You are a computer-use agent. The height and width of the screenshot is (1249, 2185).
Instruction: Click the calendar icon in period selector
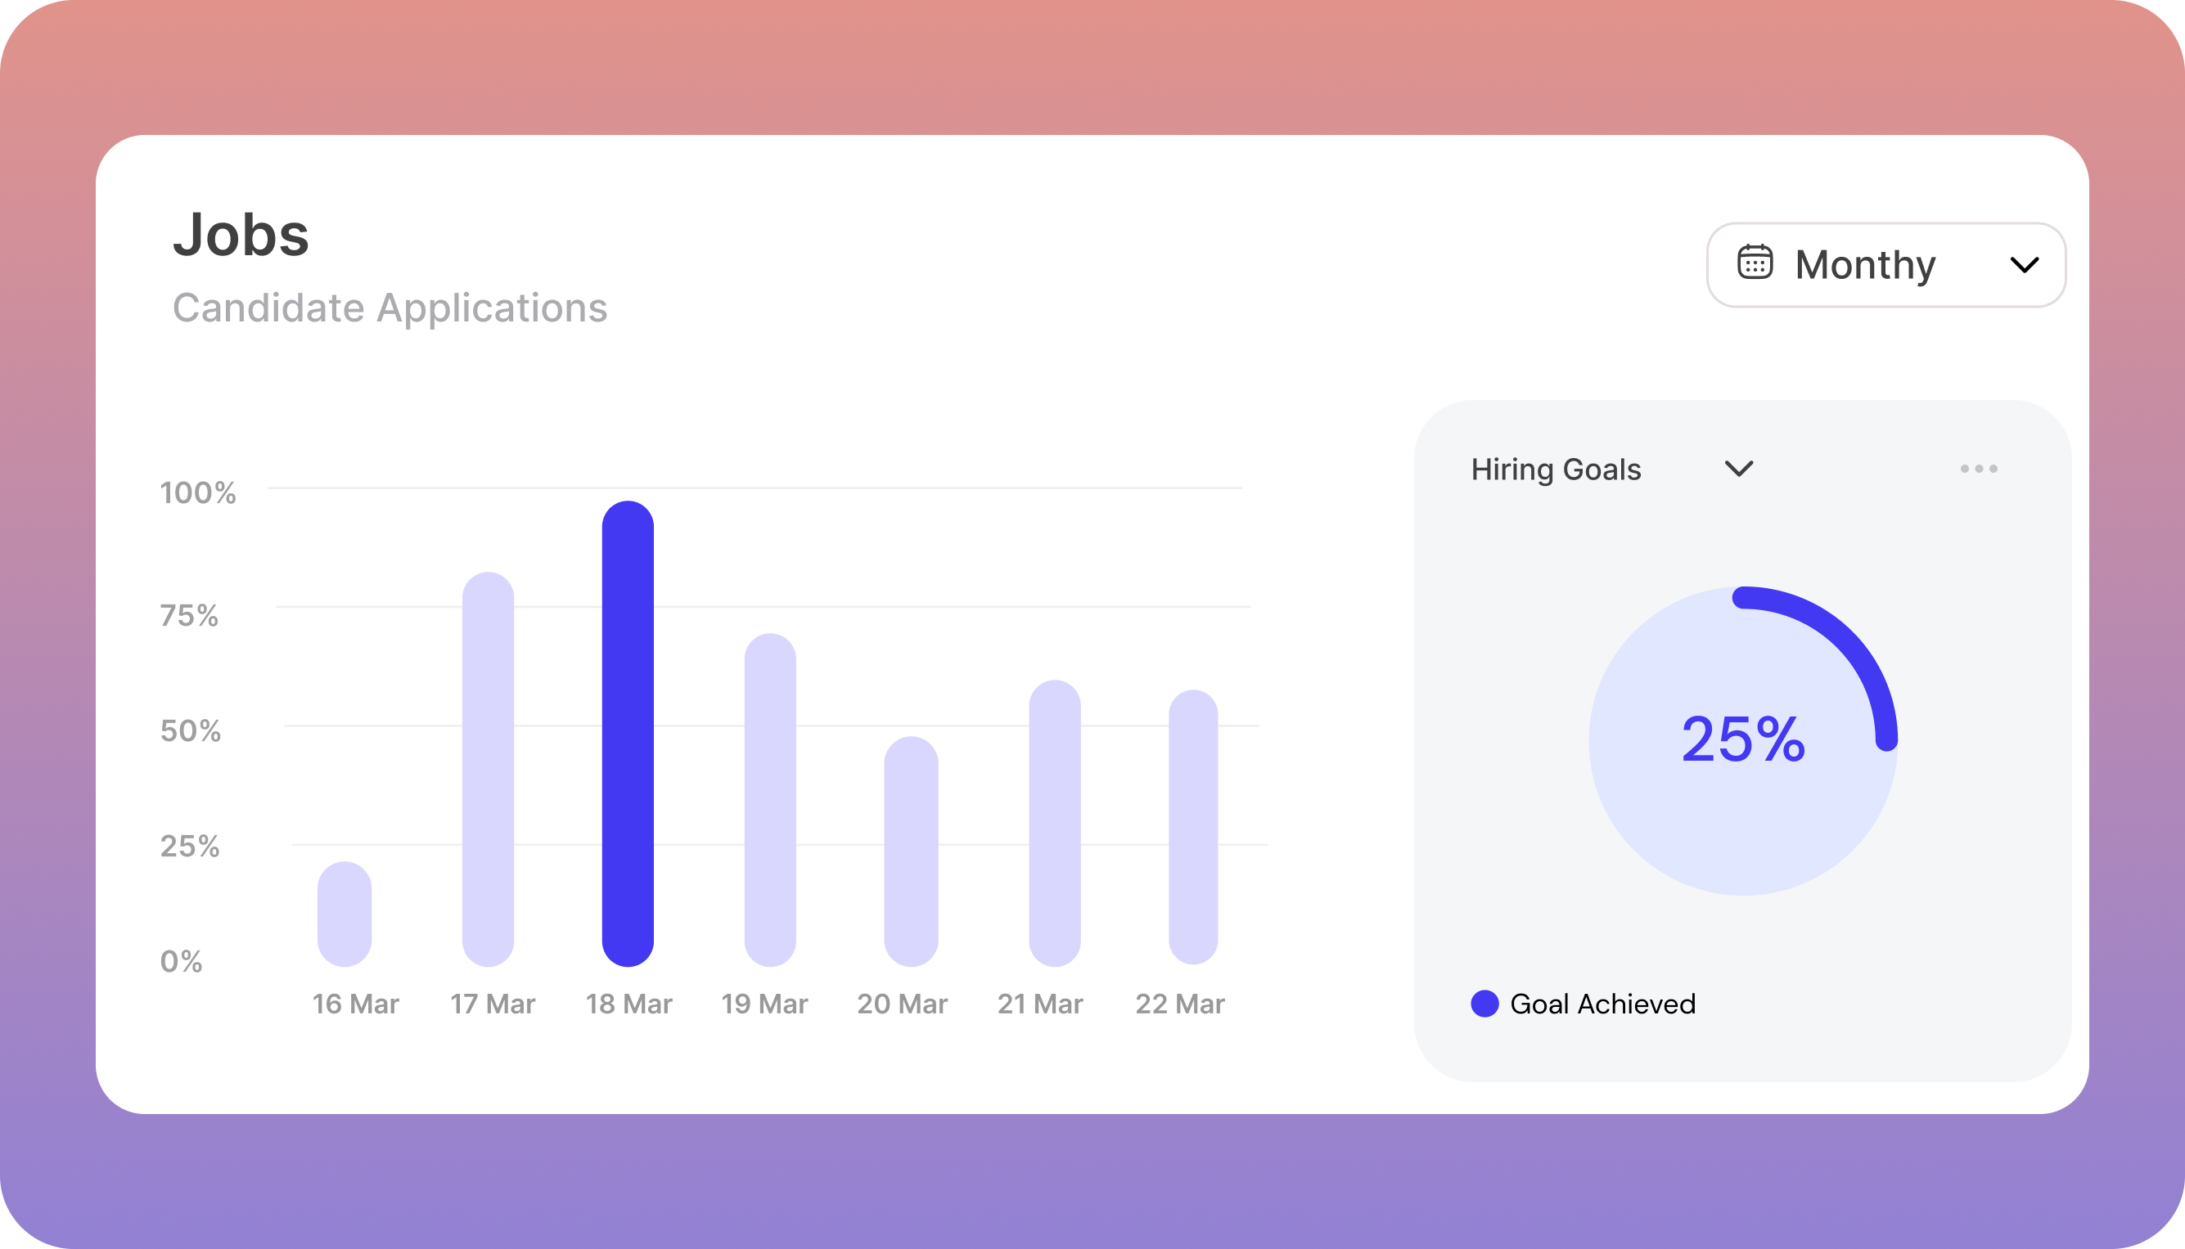(x=1755, y=263)
